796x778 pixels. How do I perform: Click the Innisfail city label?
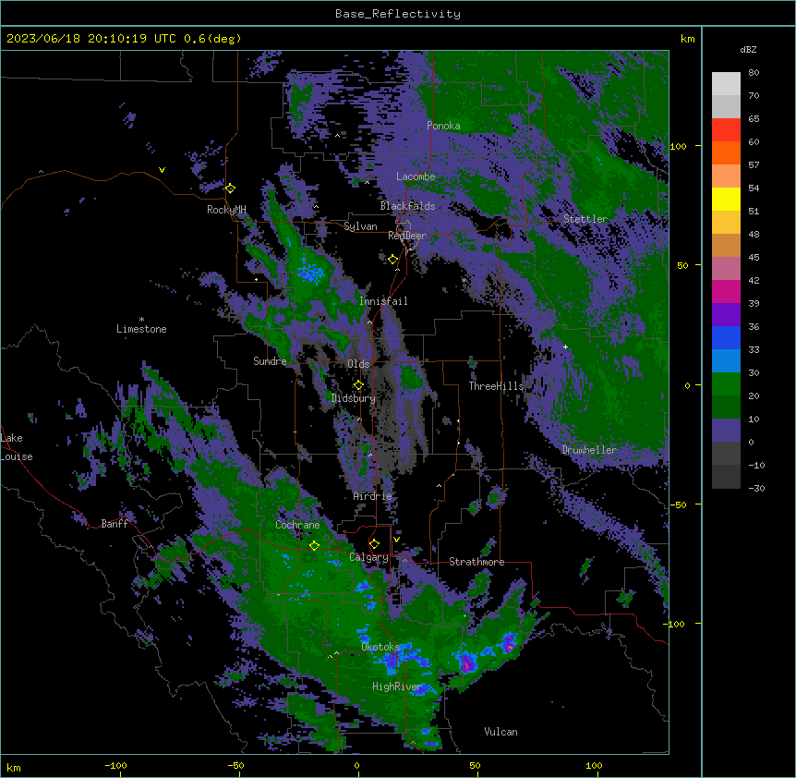(x=383, y=301)
